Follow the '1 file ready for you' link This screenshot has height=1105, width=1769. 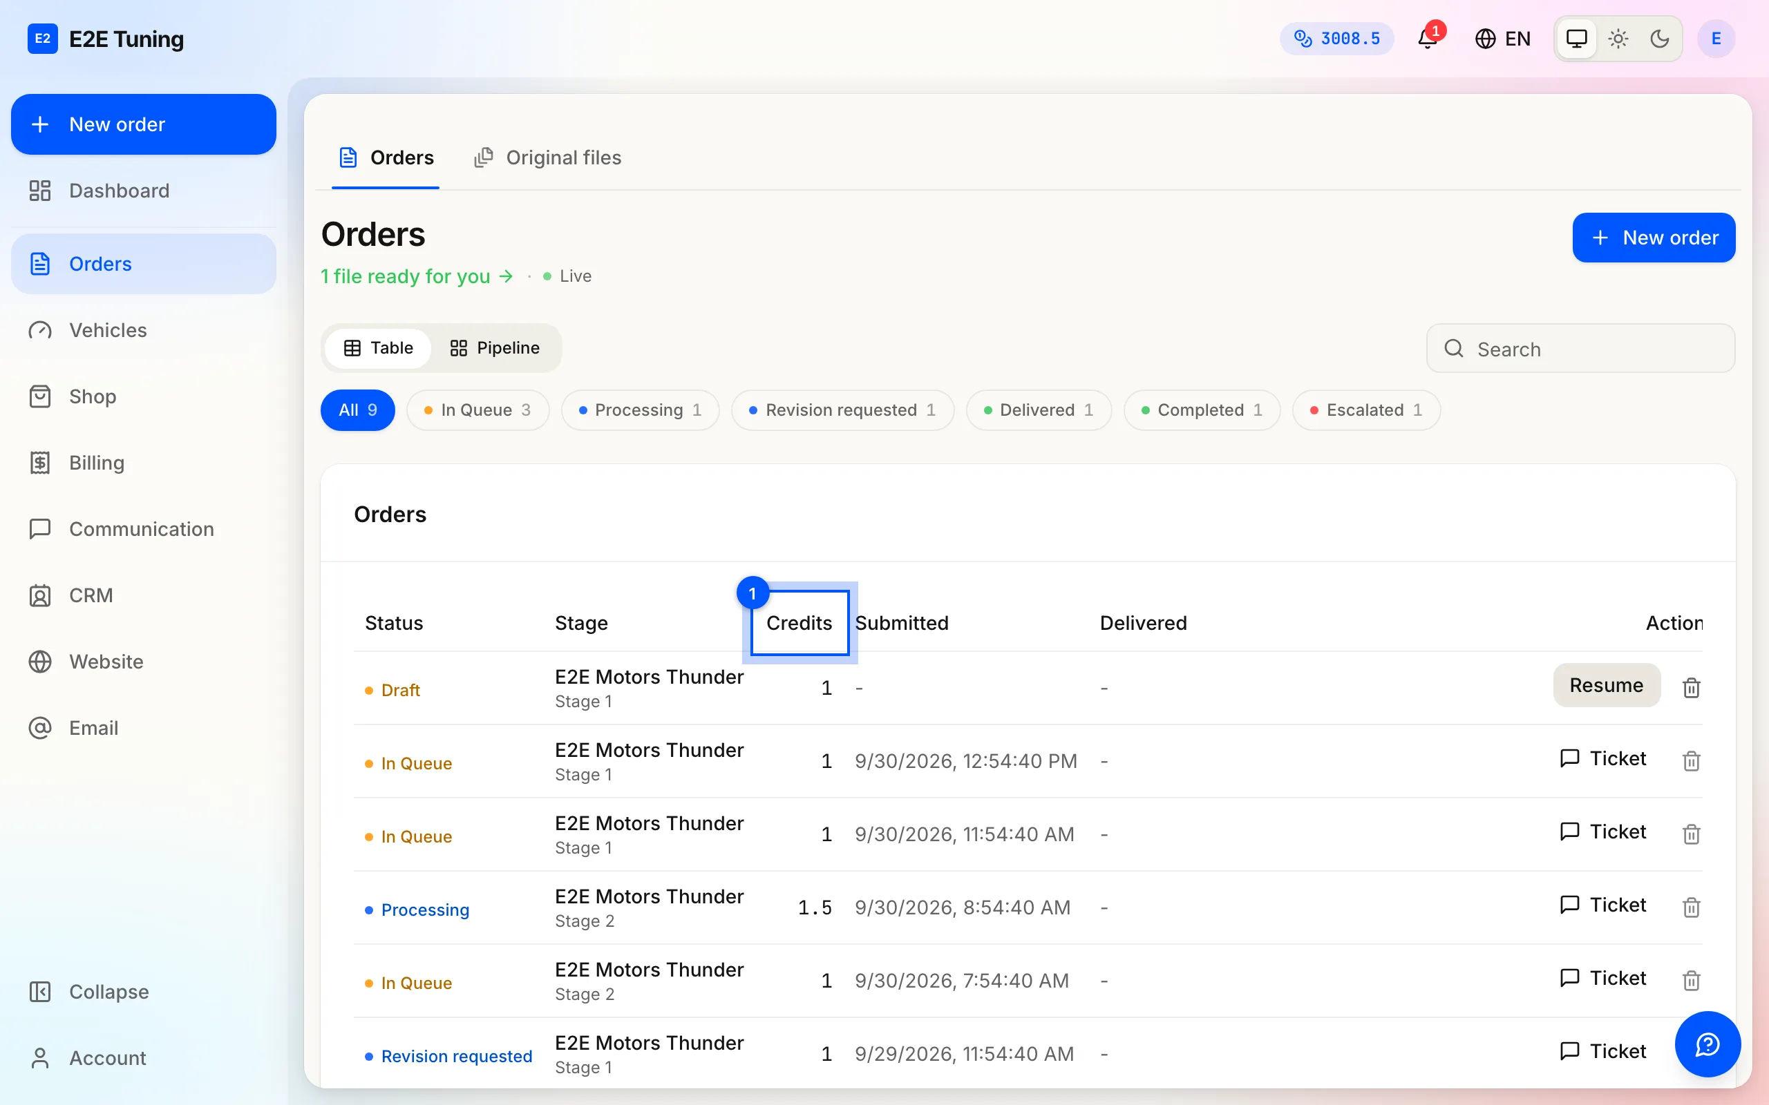click(417, 276)
